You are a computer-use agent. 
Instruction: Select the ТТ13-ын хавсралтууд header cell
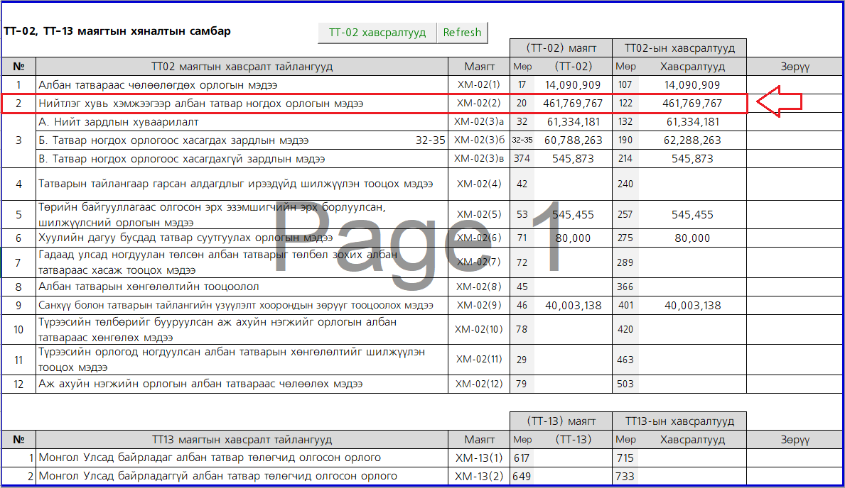coord(679,421)
